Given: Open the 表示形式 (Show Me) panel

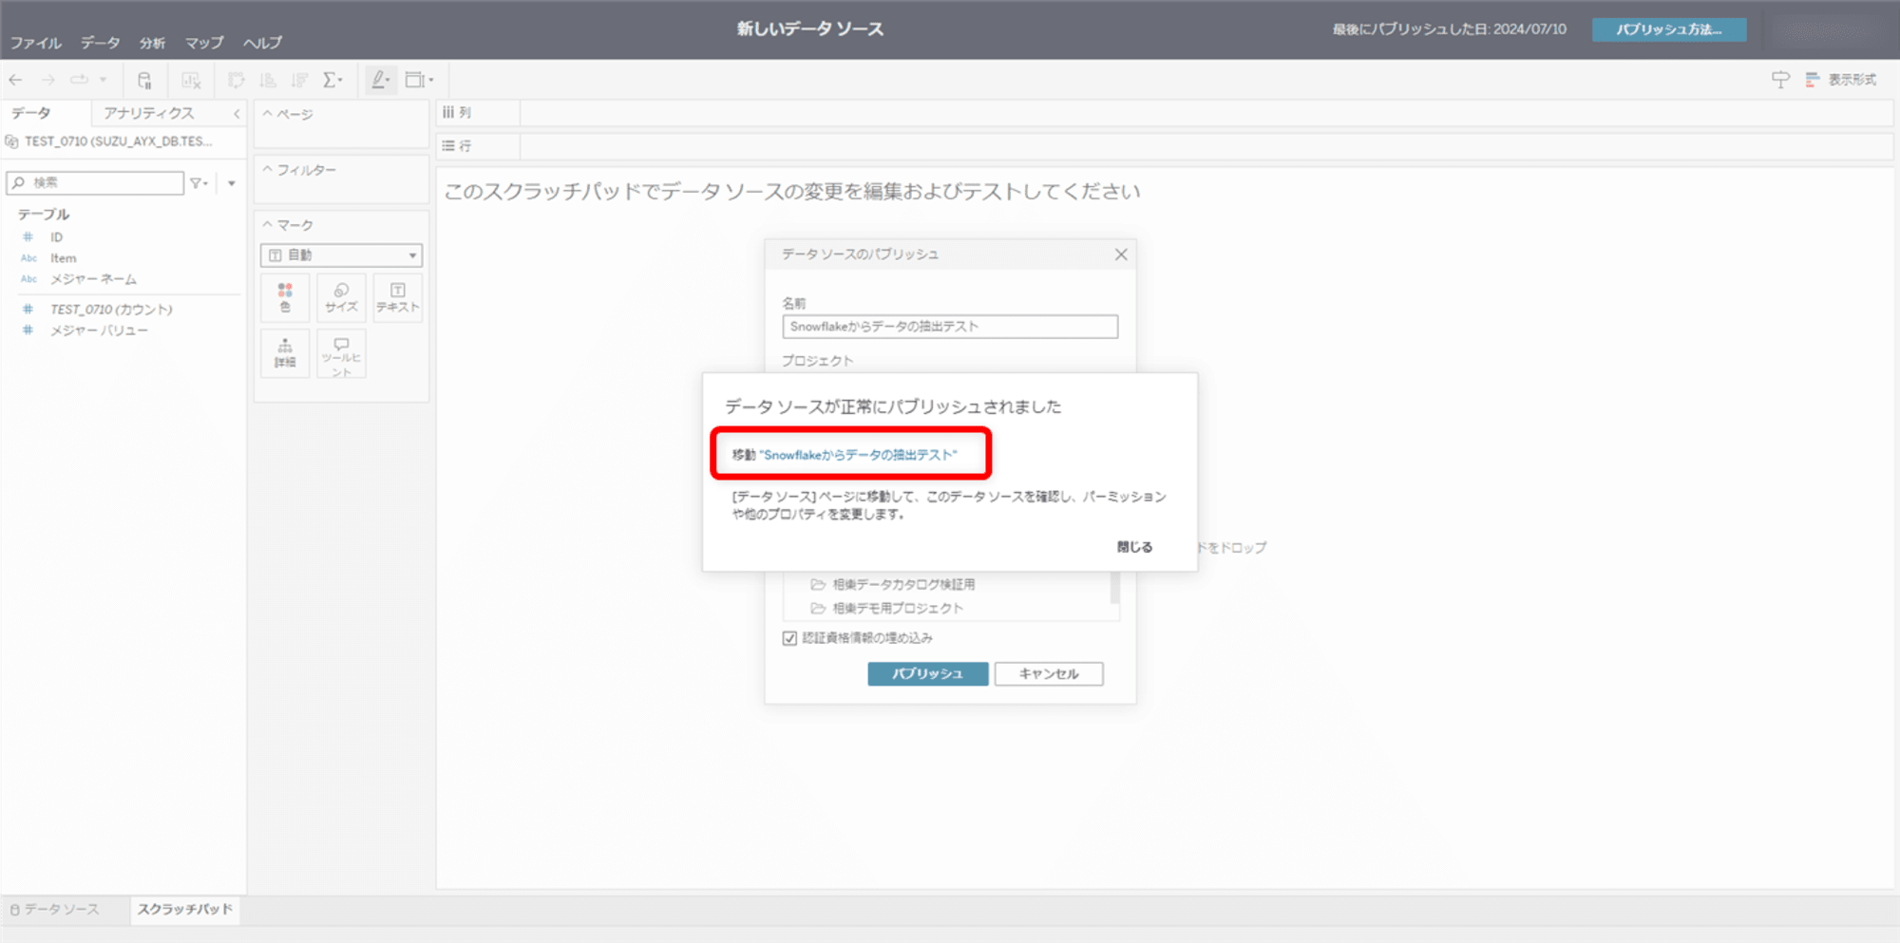Looking at the screenshot, I should 1841,80.
